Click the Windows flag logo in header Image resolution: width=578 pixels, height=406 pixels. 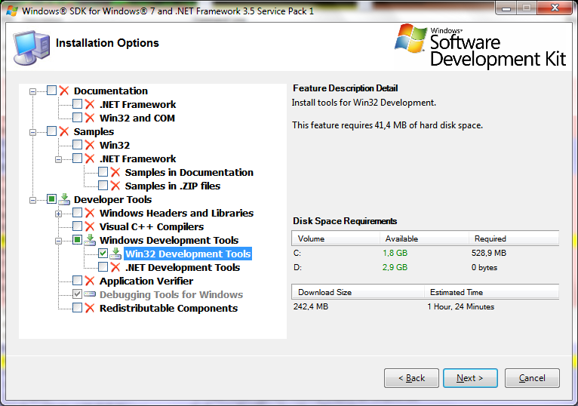pyautogui.click(x=410, y=38)
